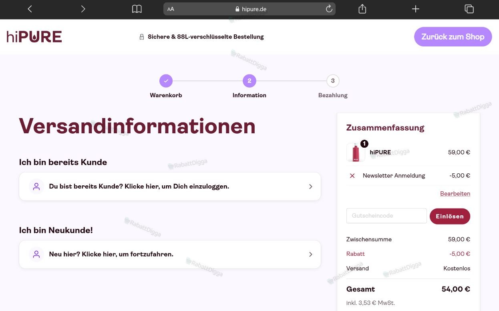Click the user icon in the Neu hier row

pos(36,254)
